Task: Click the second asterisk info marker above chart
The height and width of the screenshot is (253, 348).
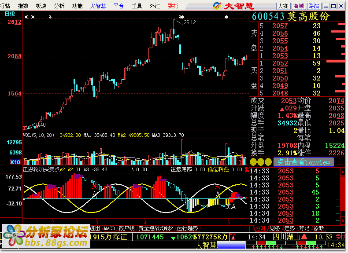Action: 33,17
